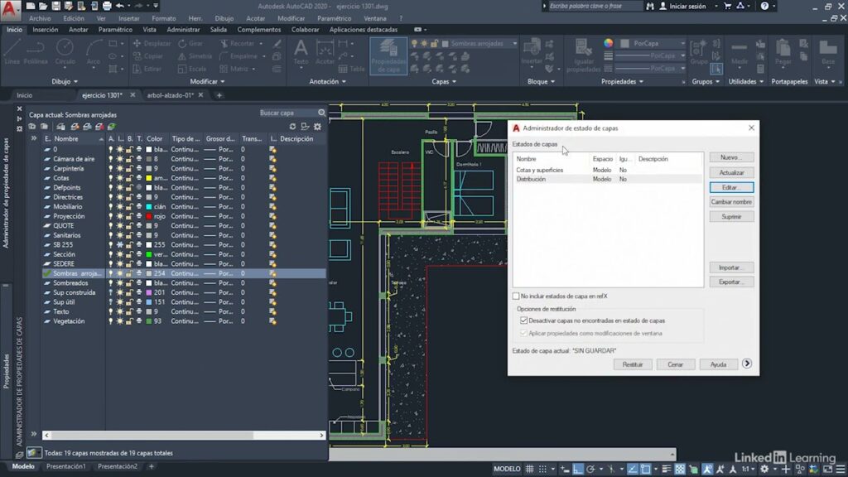Expand the Modificar panel options

[221, 81]
